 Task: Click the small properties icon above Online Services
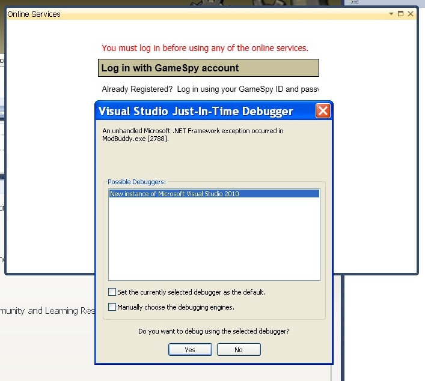(x=354, y=2)
